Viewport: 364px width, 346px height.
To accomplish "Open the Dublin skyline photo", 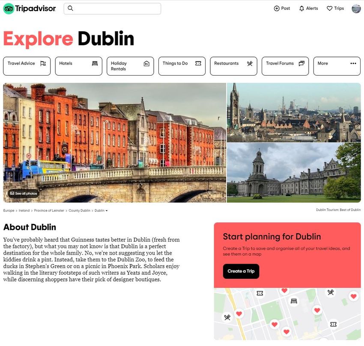I will pos(294,112).
